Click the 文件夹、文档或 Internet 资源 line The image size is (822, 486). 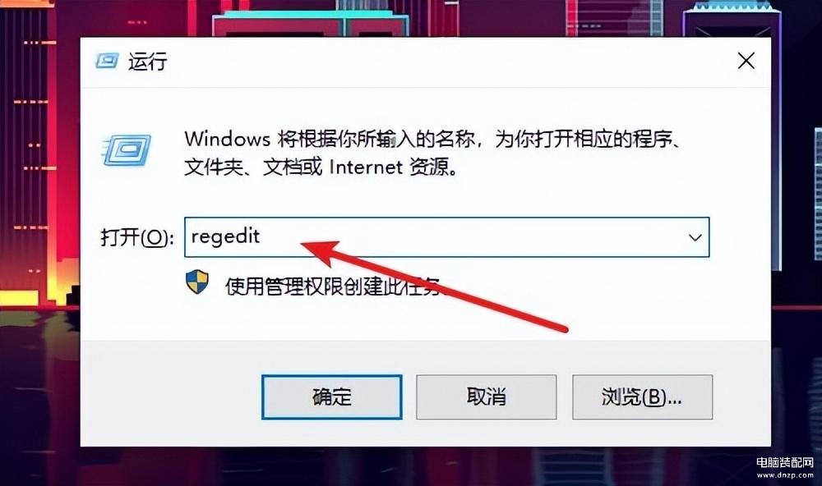coord(321,167)
